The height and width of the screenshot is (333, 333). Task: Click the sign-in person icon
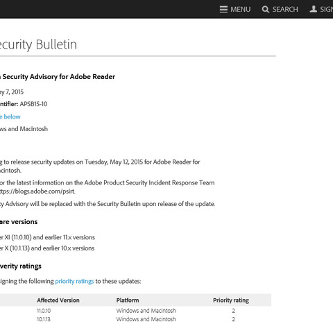click(x=314, y=9)
